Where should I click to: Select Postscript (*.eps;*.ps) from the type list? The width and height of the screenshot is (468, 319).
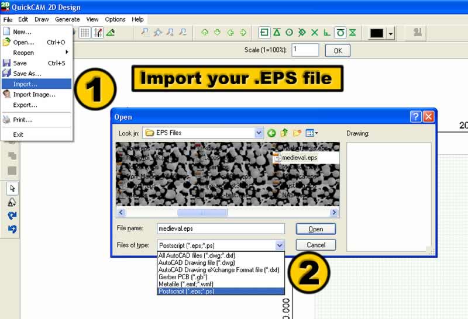[x=221, y=292]
